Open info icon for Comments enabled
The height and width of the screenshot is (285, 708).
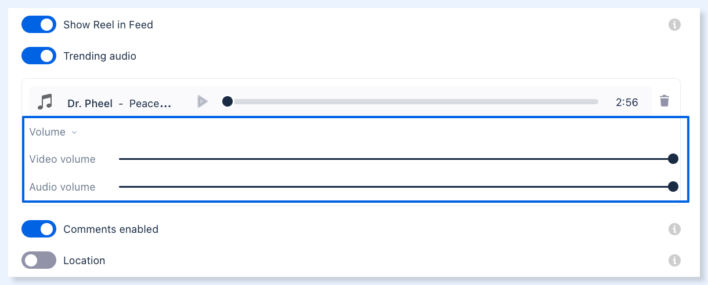point(674,229)
